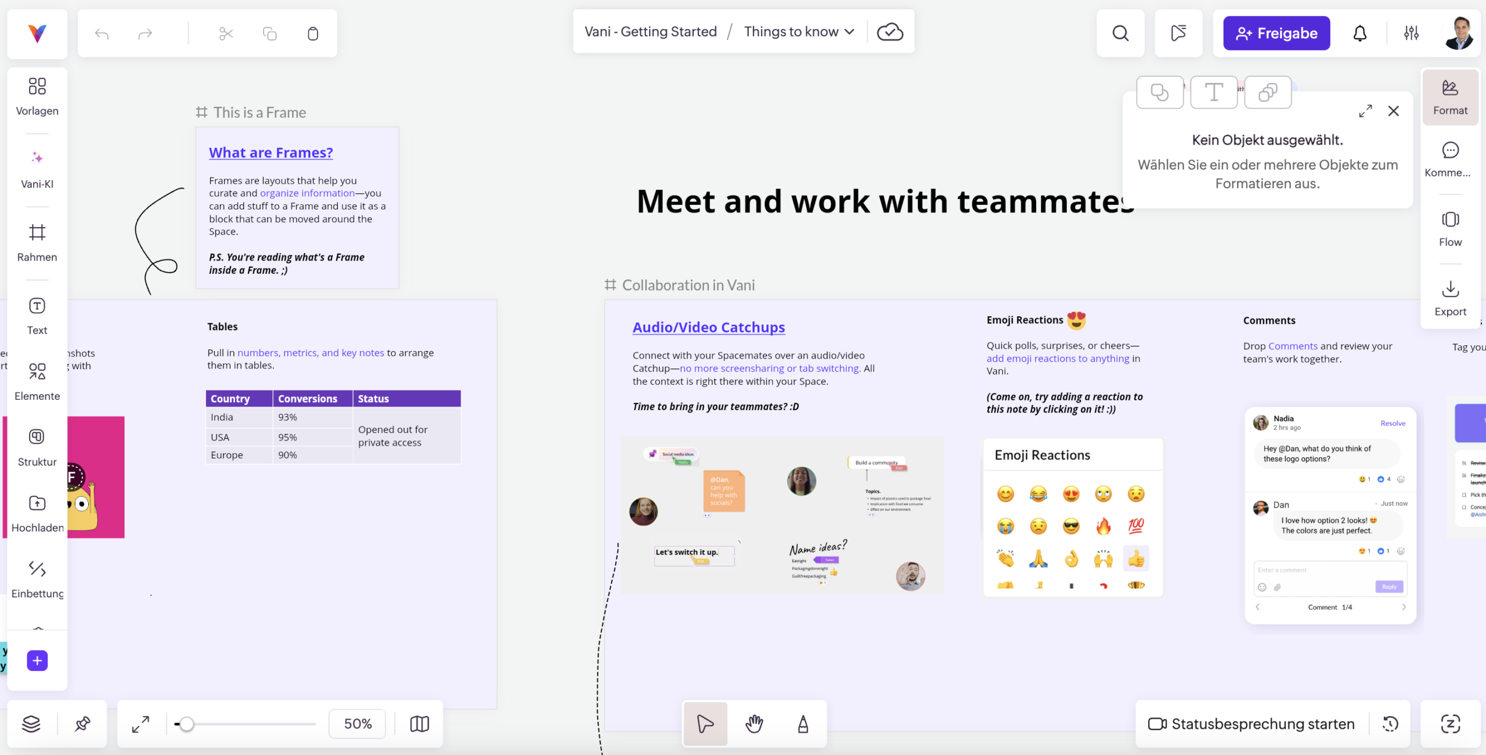
Task: Open the Vani-KI panel
Action: click(x=37, y=168)
